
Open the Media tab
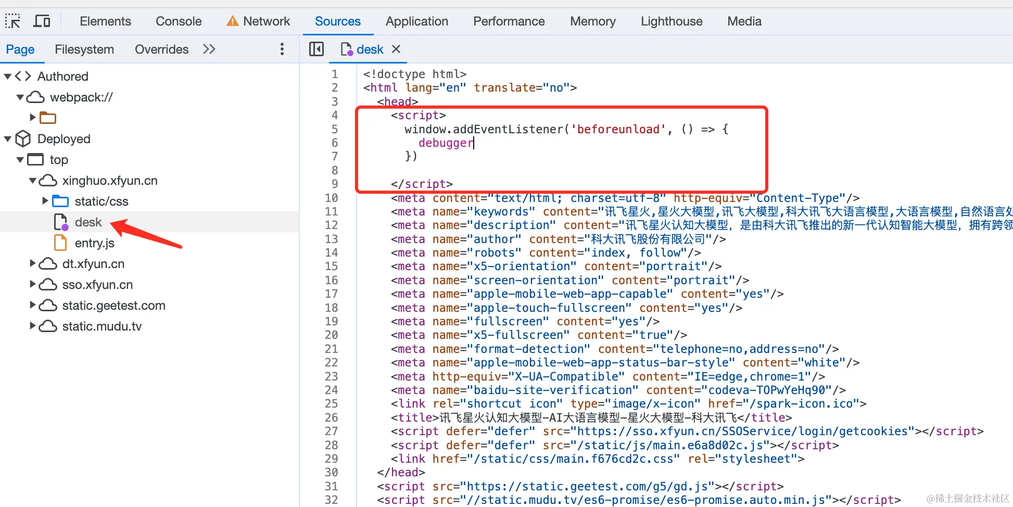click(x=744, y=21)
